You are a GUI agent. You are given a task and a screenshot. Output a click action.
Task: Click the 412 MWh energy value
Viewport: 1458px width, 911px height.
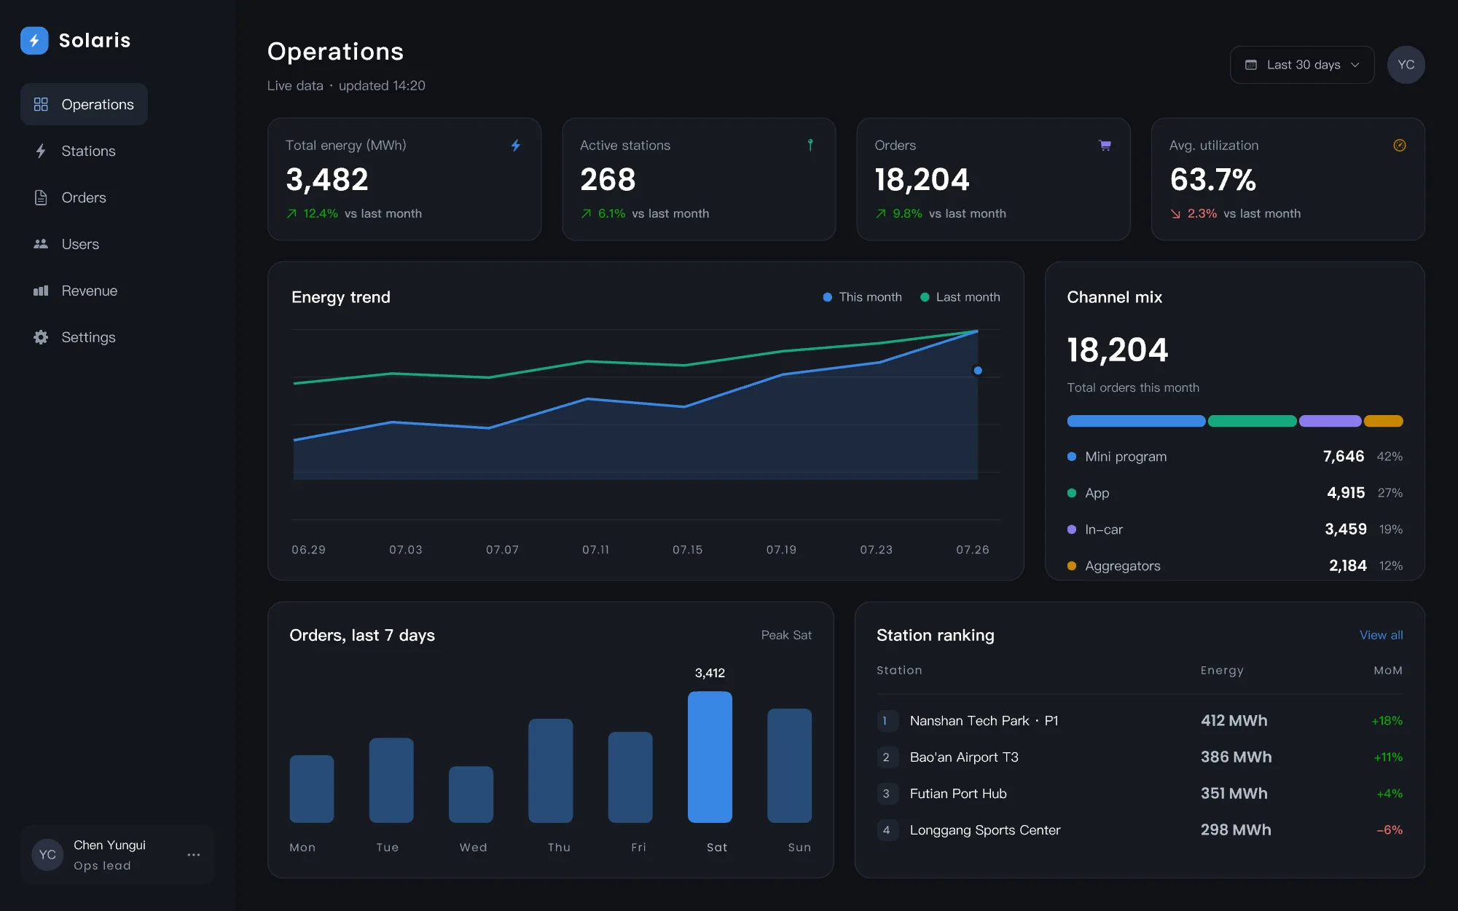[1234, 721]
